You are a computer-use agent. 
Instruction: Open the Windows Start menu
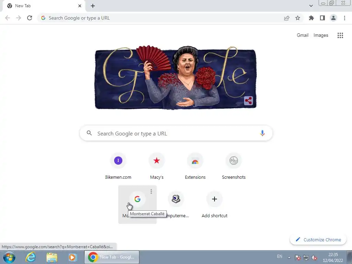pyautogui.click(x=9, y=257)
